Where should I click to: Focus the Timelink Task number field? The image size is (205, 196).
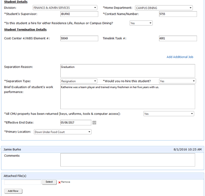[178, 38]
